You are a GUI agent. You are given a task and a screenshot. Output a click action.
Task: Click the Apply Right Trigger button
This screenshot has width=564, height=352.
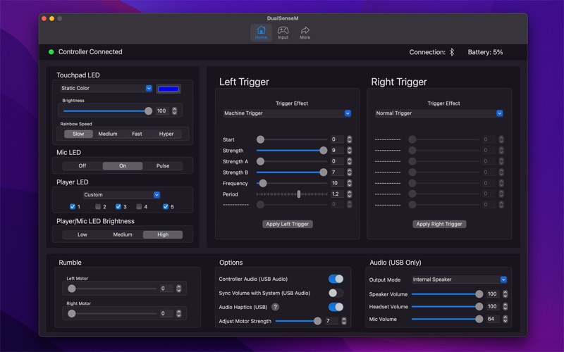tap(439, 224)
